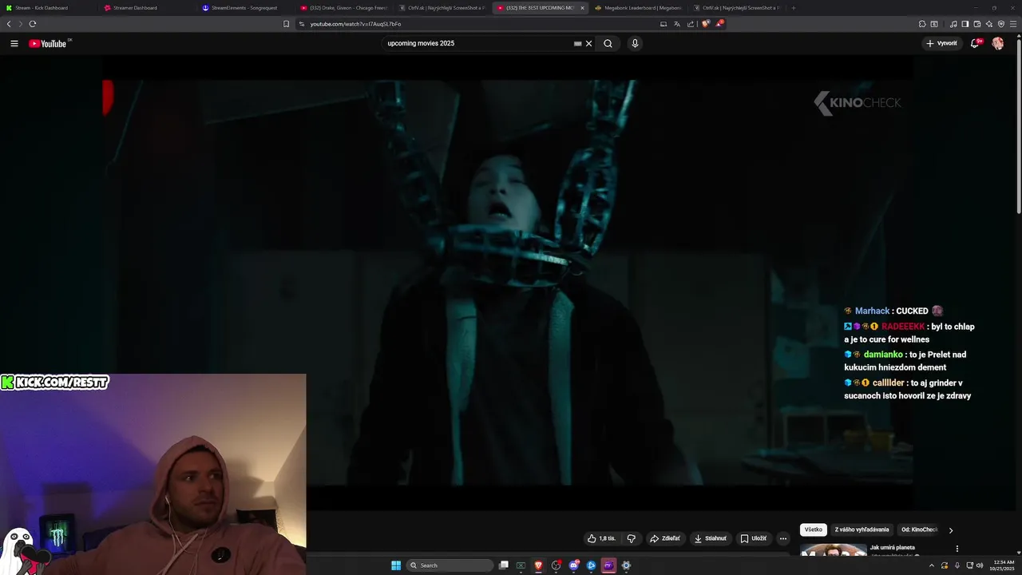Click the RADEEEKK chat username
Screen dimensions: 1022x575
pyautogui.click(x=903, y=327)
